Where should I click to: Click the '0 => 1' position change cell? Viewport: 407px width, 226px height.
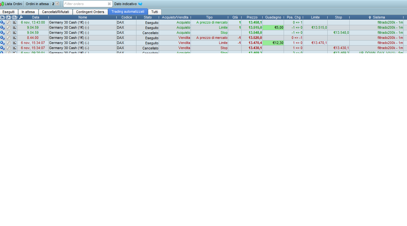294,23
